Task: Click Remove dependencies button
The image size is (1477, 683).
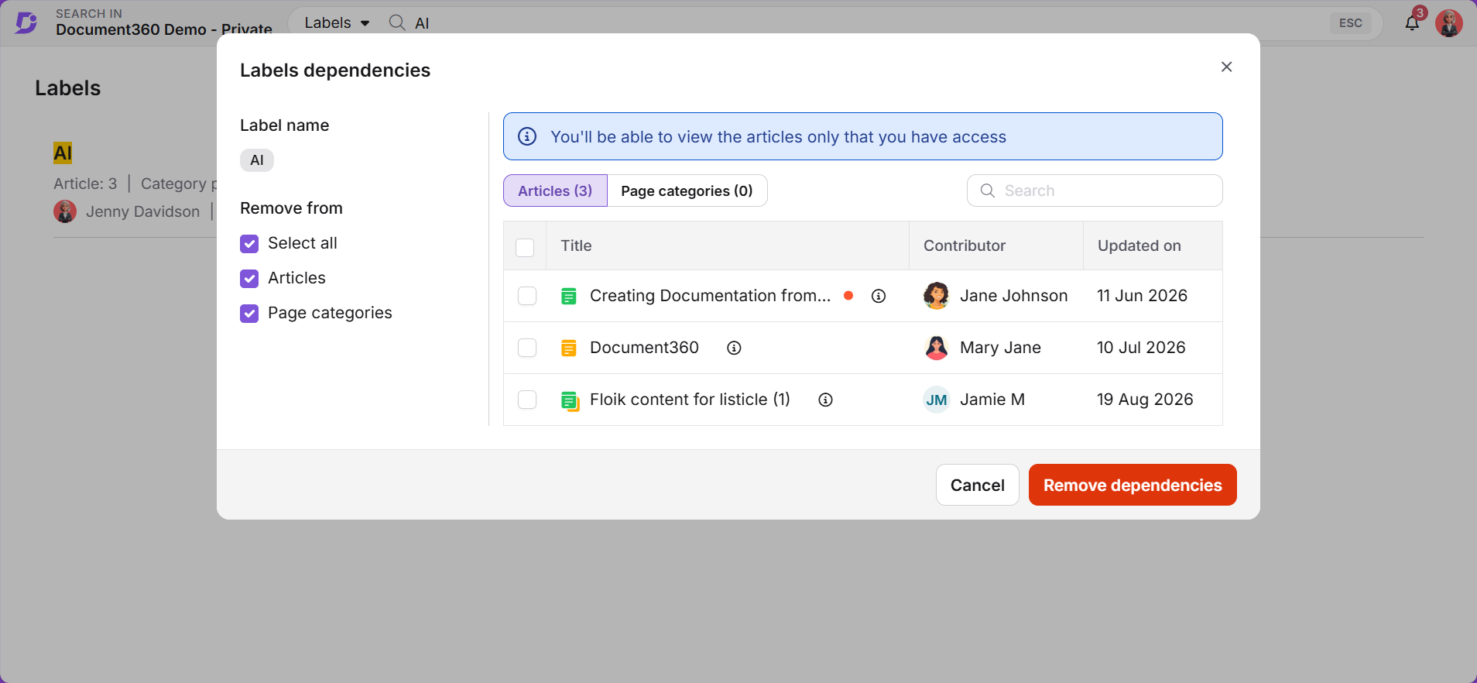Action: (1133, 485)
